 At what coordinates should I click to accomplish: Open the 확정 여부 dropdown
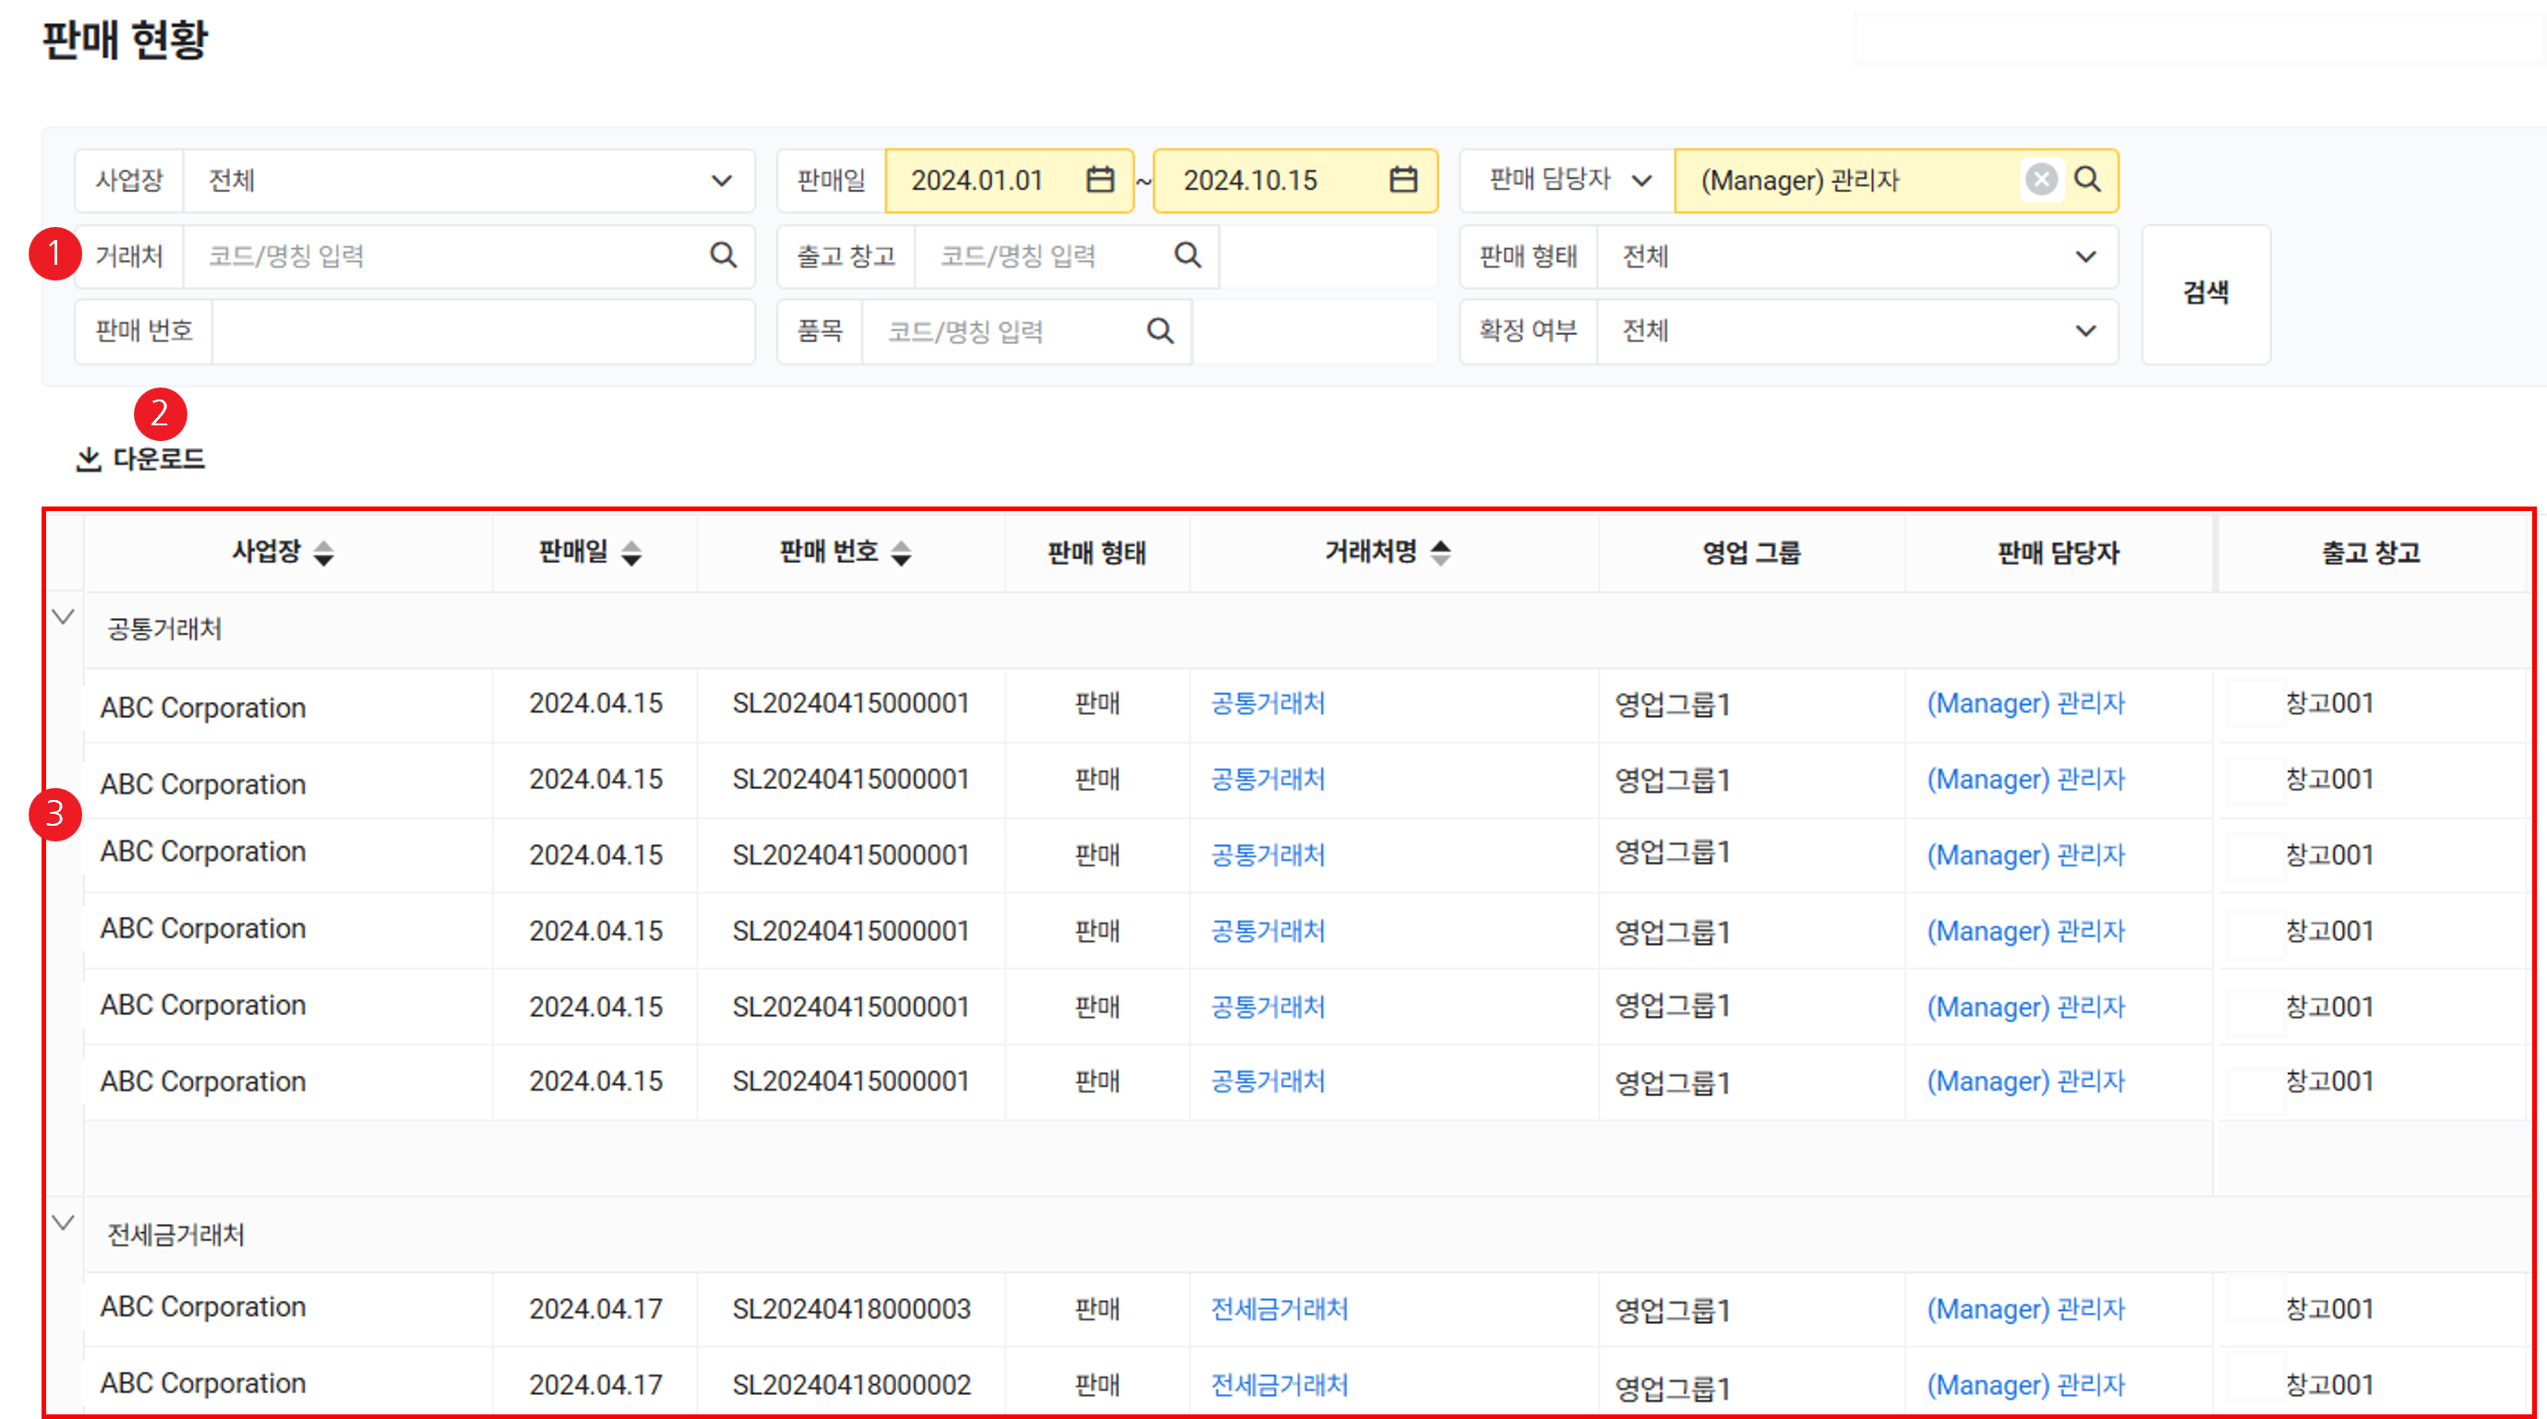pyautogui.click(x=2085, y=331)
